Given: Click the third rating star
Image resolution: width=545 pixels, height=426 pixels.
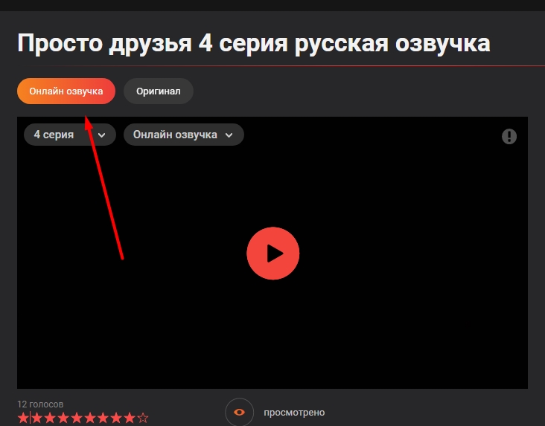Looking at the screenshot, I should click(50, 419).
